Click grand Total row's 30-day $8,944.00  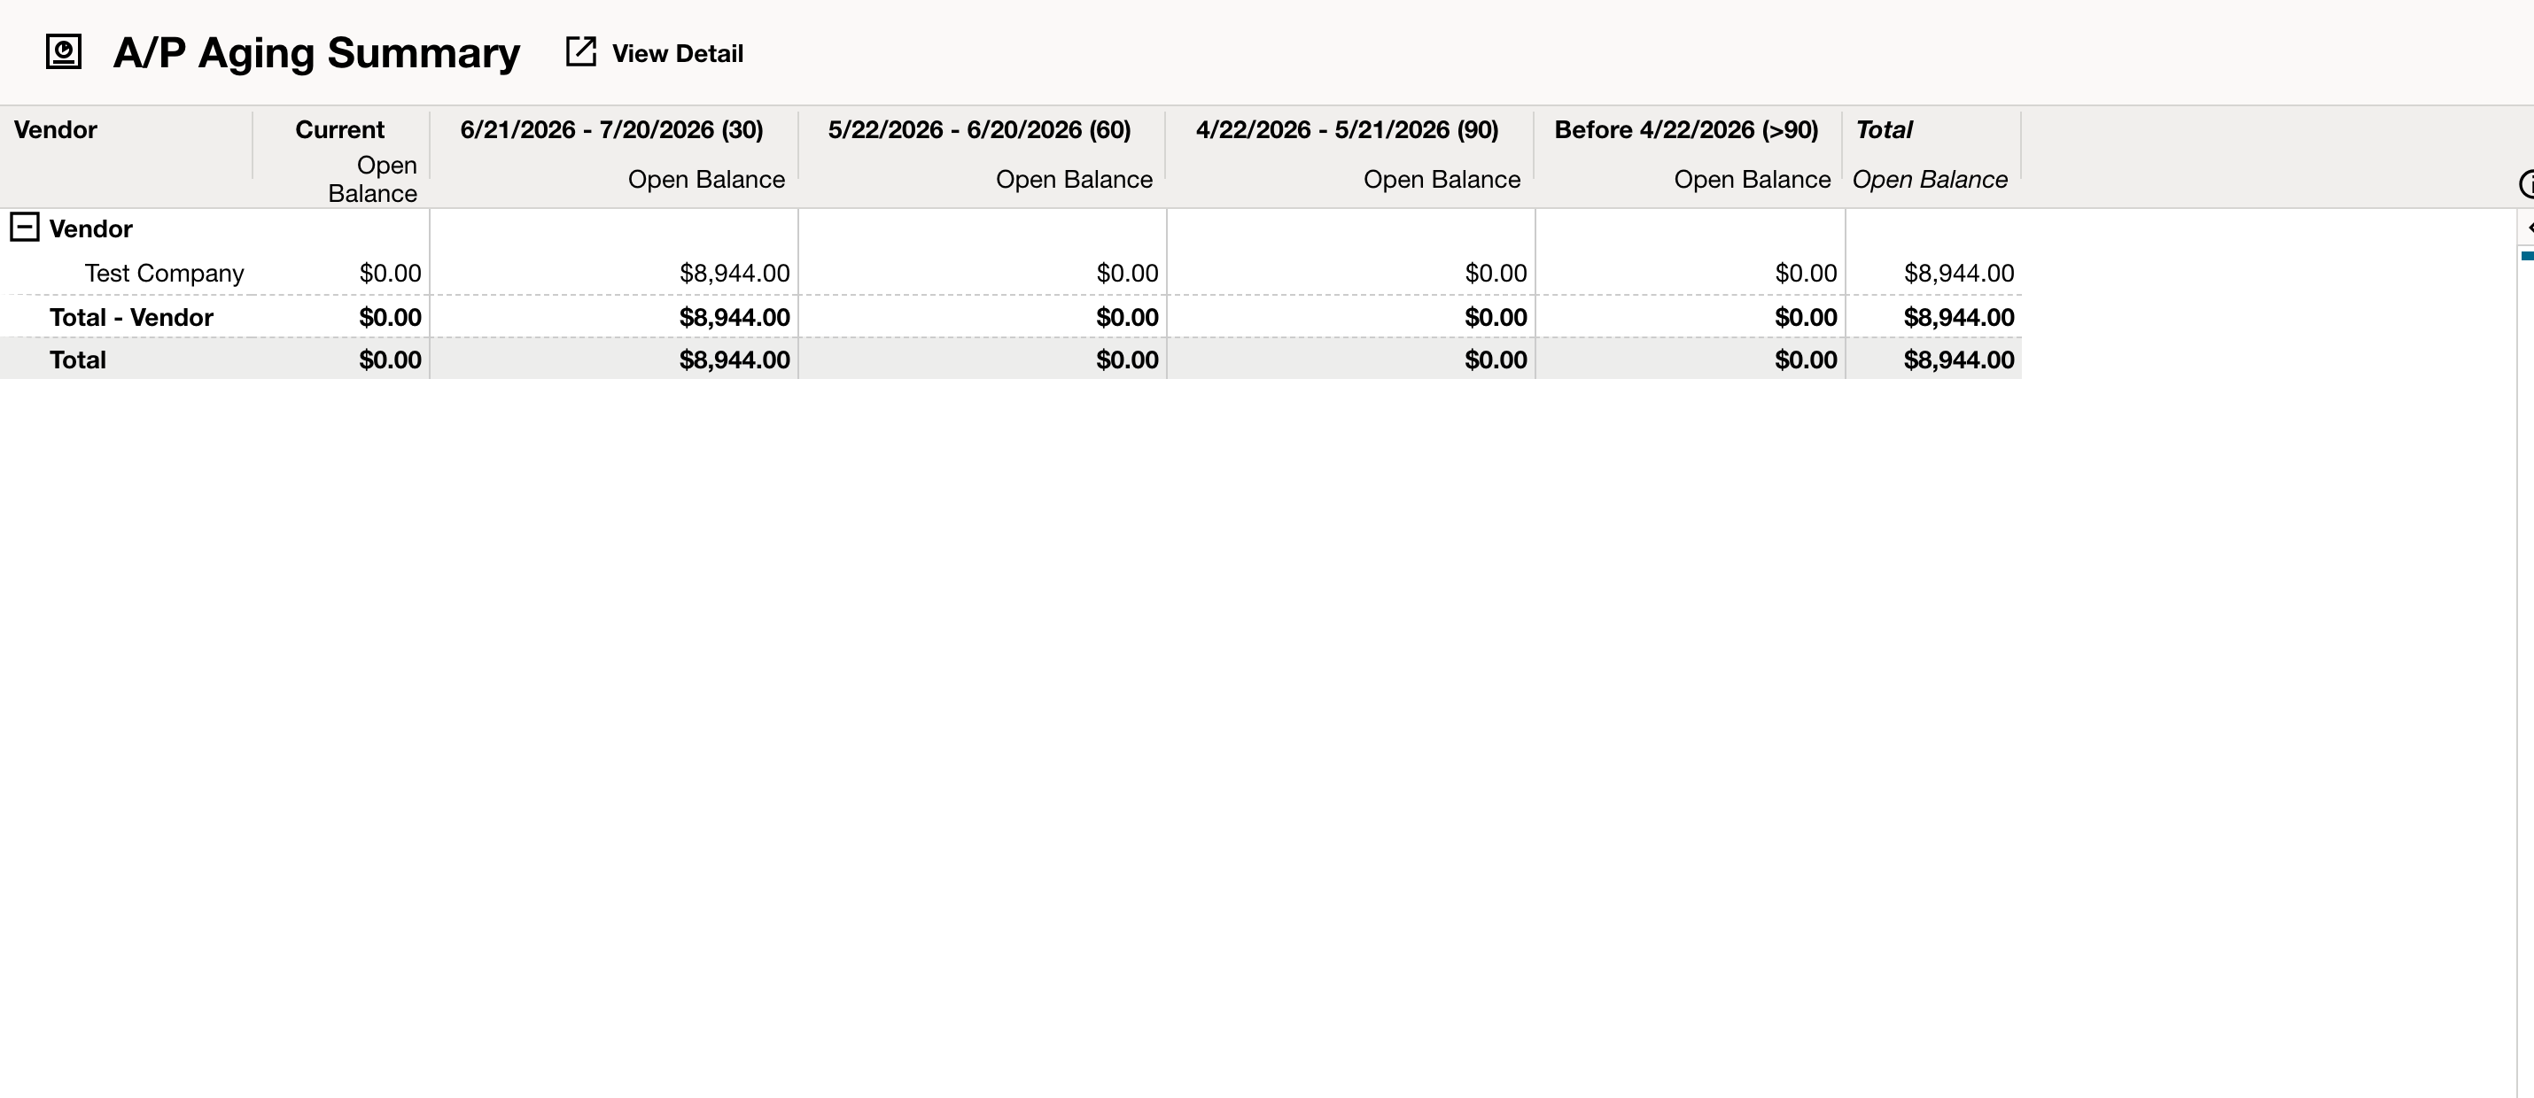(735, 360)
